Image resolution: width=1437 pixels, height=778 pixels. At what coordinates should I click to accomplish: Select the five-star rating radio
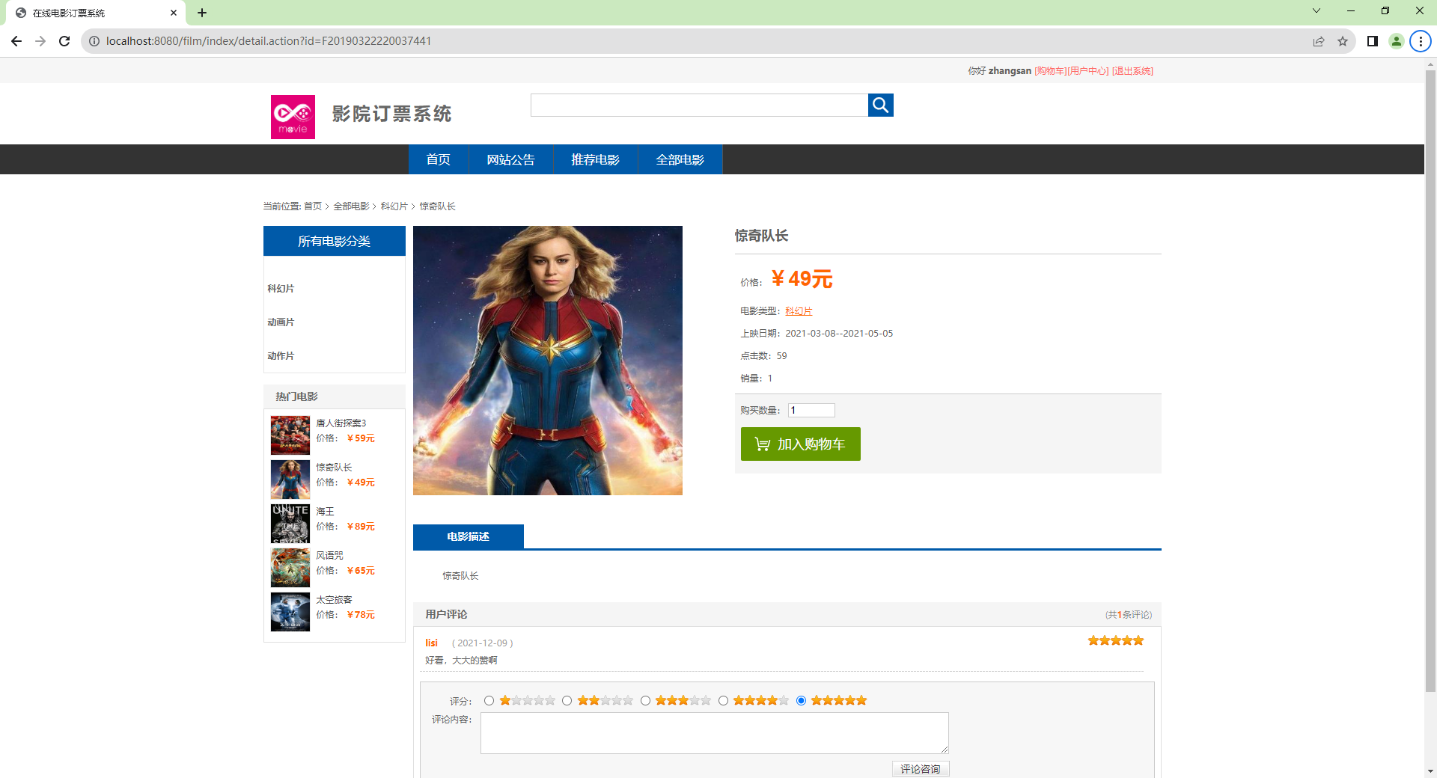(801, 701)
